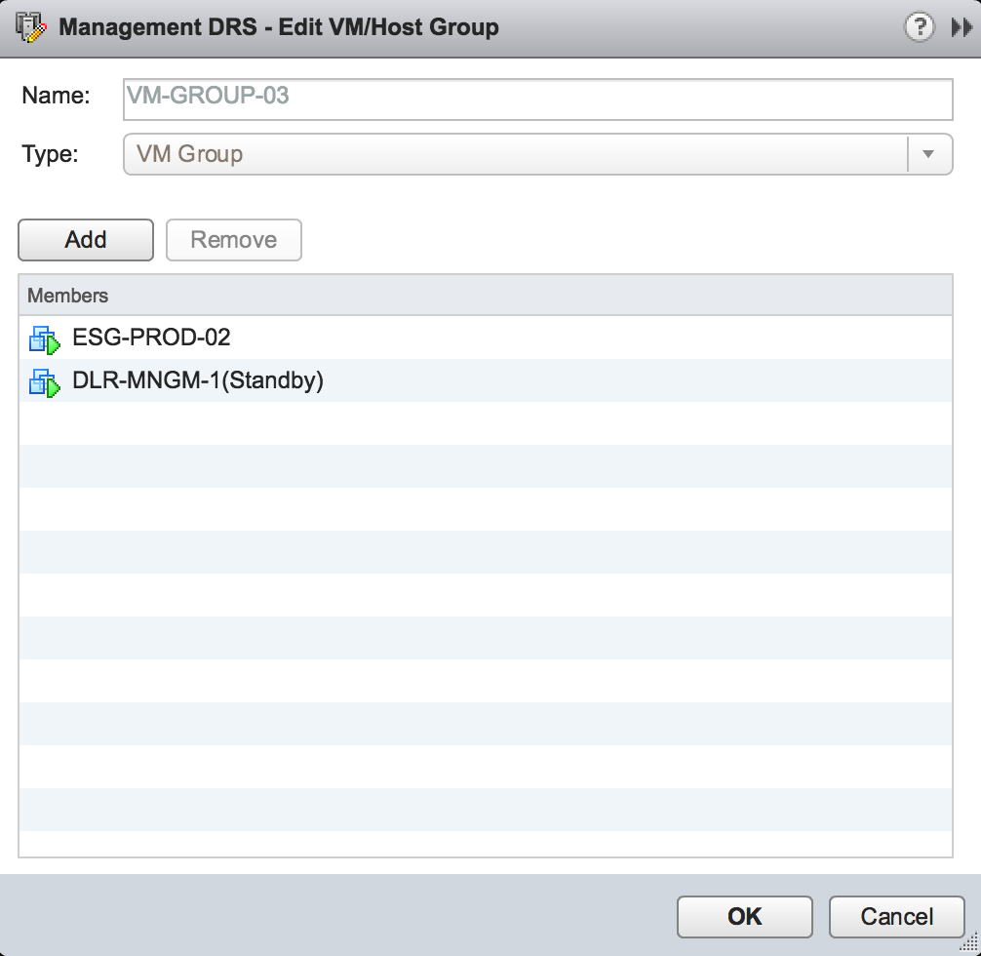Dismiss the dialog with Cancel
Image resolution: width=981 pixels, height=956 pixels.
[896, 917]
